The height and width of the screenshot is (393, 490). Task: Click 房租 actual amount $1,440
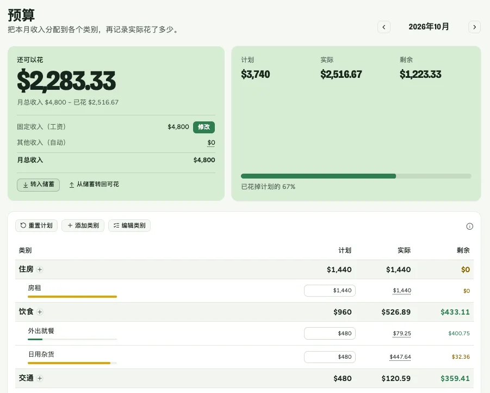coord(402,291)
